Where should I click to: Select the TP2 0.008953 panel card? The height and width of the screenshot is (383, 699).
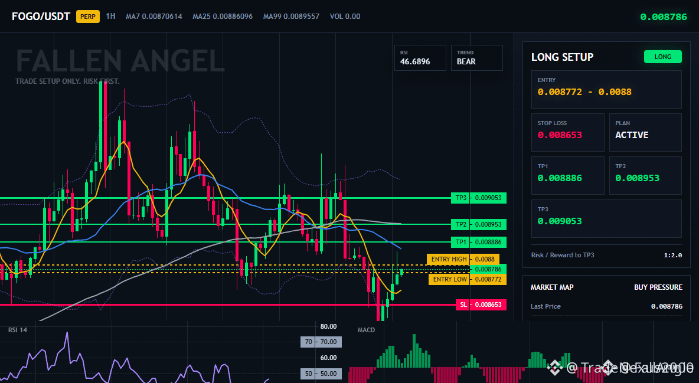click(x=645, y=175)
